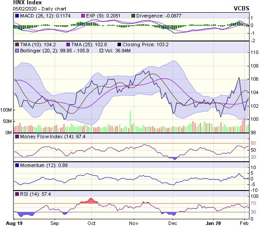Click the 05/02/2020 Daily chart subtitle

[x=40, y=9]
